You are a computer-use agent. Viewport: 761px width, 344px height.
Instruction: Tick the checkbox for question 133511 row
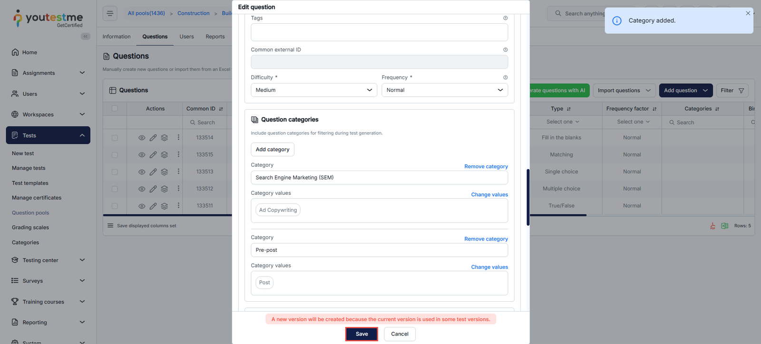coord(115,206)
